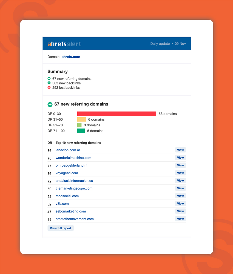Click the yellow DR 31–50 bar
Image resolution: width=233 pixels, height=274 pixels.
[81, 119]
